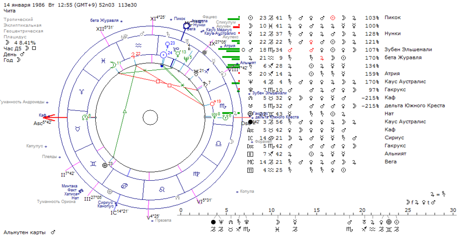Select the green trine triangle aspect marker
The image size is (458, 235).
point(124,111)
